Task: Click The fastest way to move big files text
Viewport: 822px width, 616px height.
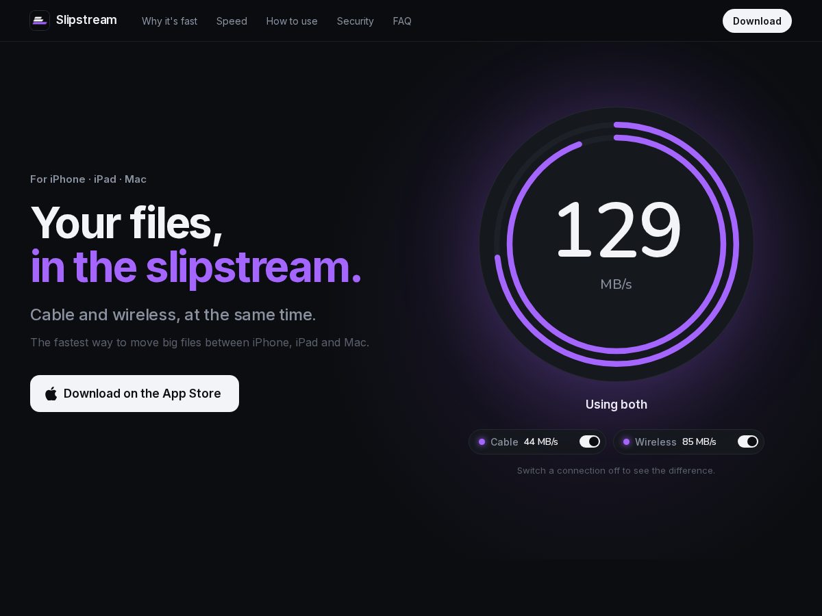Action: pyautogui.click(x=199, y=342)
